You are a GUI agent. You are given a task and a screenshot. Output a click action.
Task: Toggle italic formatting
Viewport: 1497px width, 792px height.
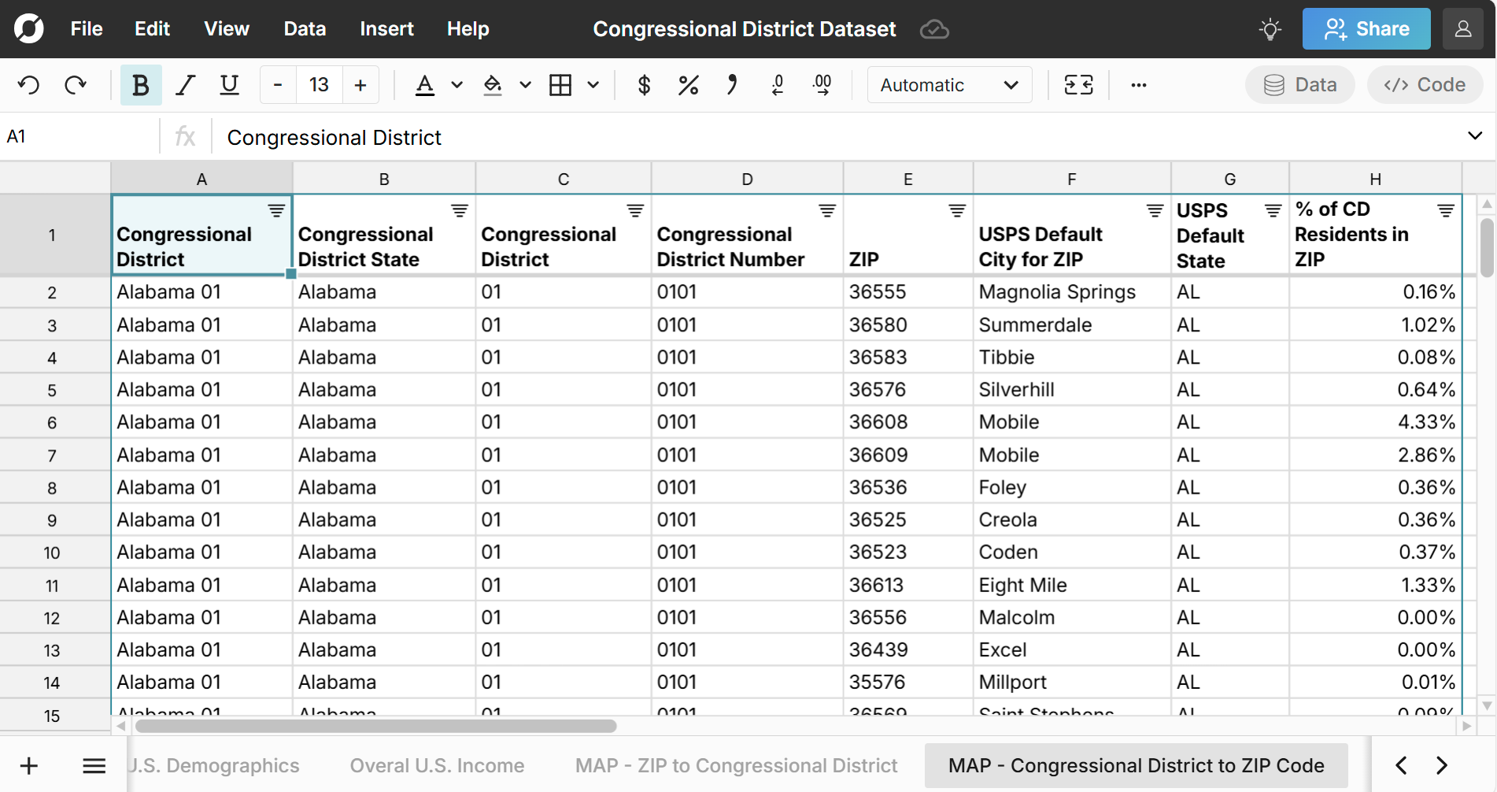pos(185,85)
